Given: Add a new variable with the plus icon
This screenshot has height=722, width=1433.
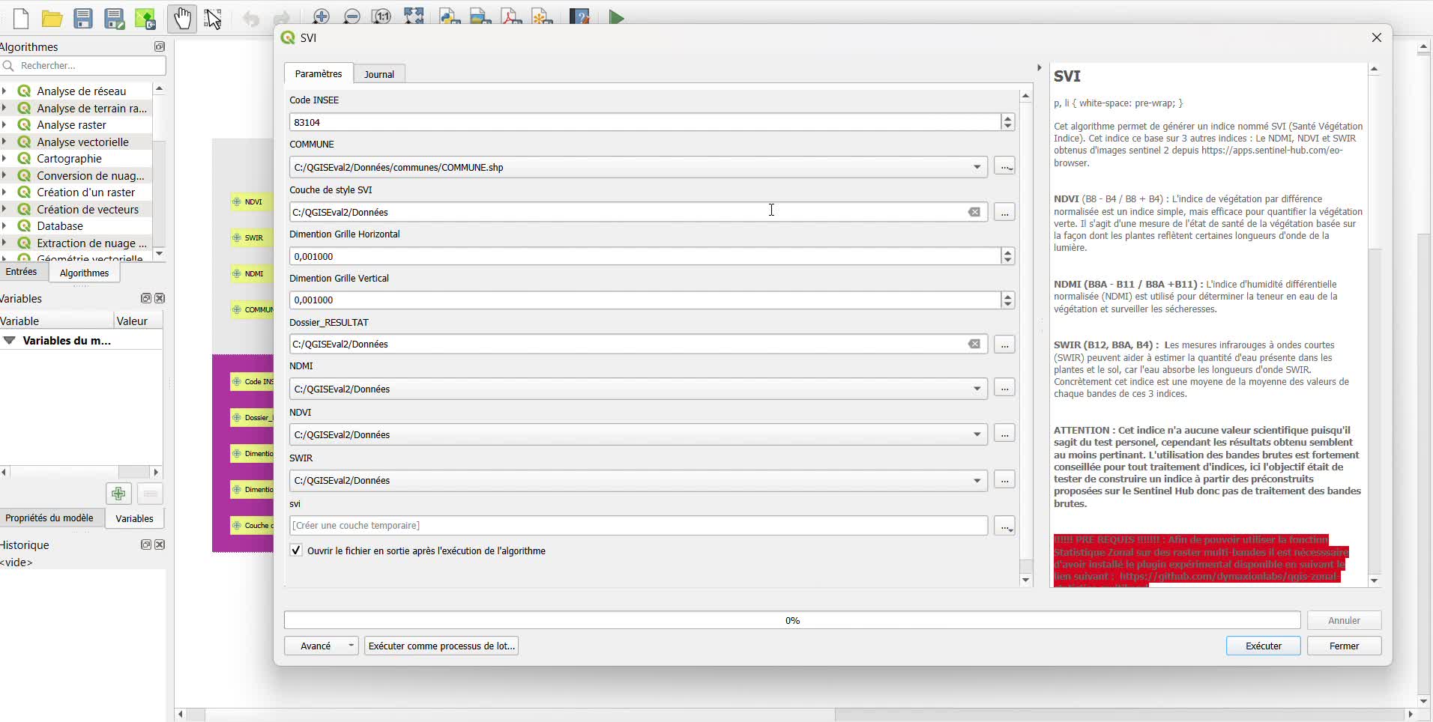Looking at the screenshot, I should coord(118,494).
